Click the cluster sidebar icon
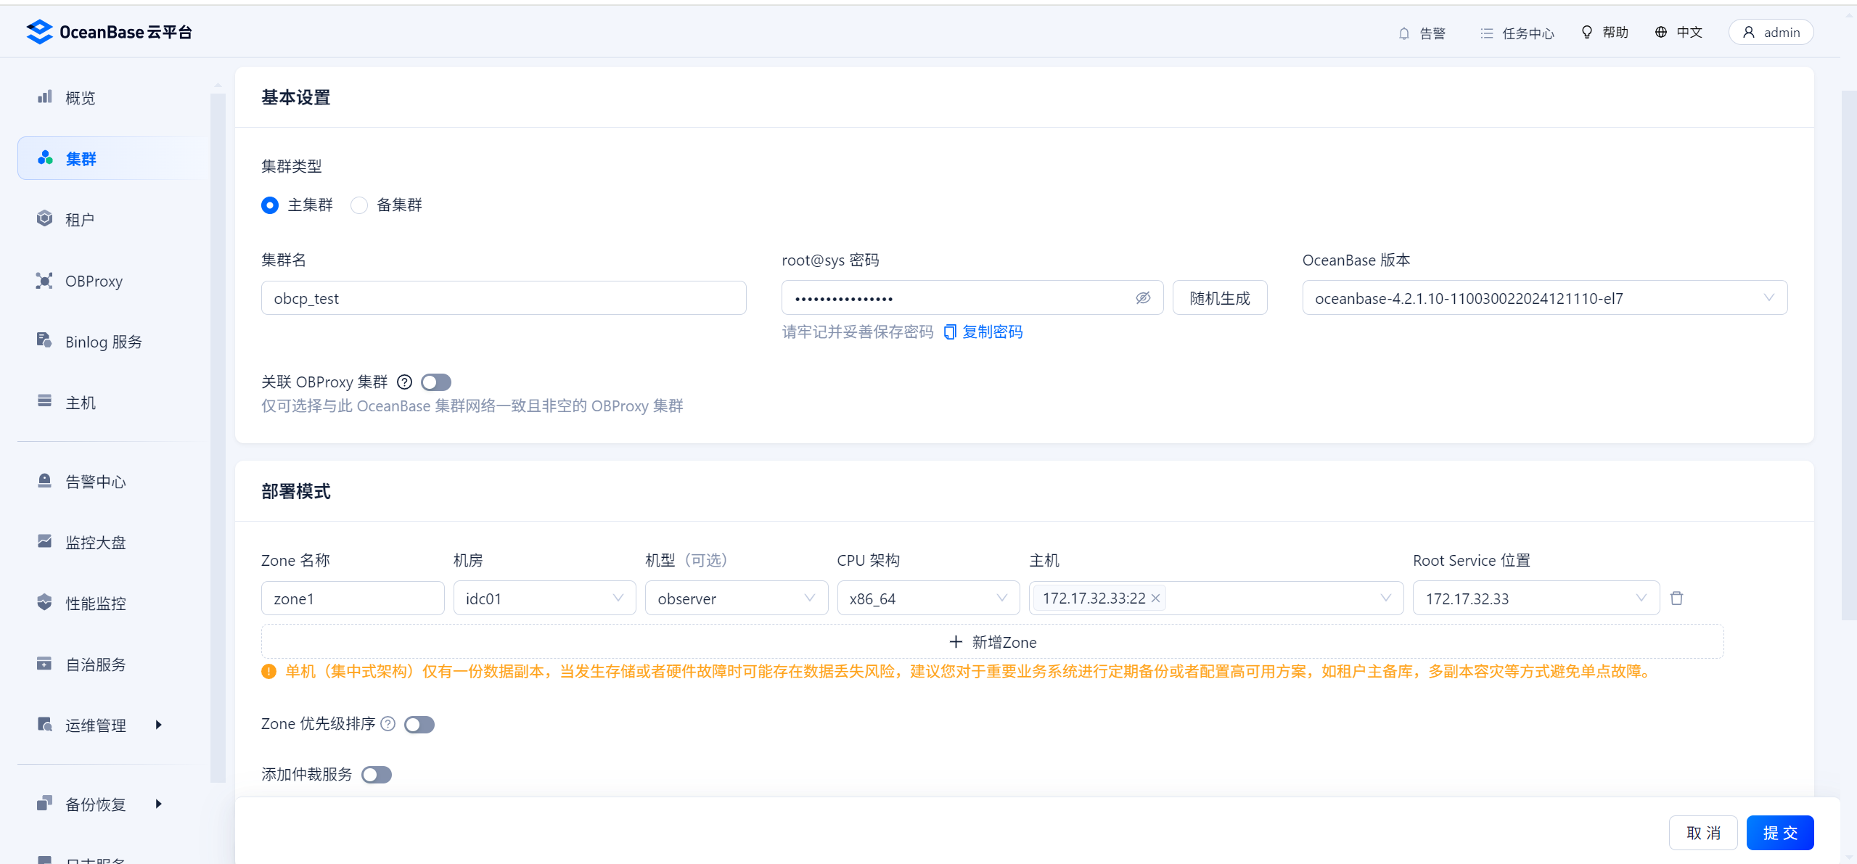The height and width of the screenshot is (864, 1857). pos(45,158)
